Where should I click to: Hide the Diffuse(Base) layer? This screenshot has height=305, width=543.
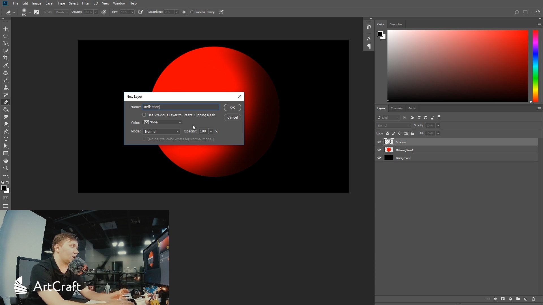click(379, 150)
